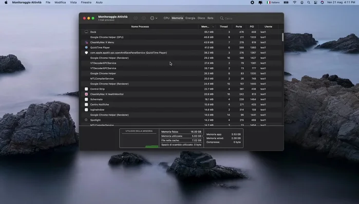The height and width of the screenshot is (204, 359).
Task: Select the MTLCompilerService 25.0 MB row
Action: coord(181,79)
